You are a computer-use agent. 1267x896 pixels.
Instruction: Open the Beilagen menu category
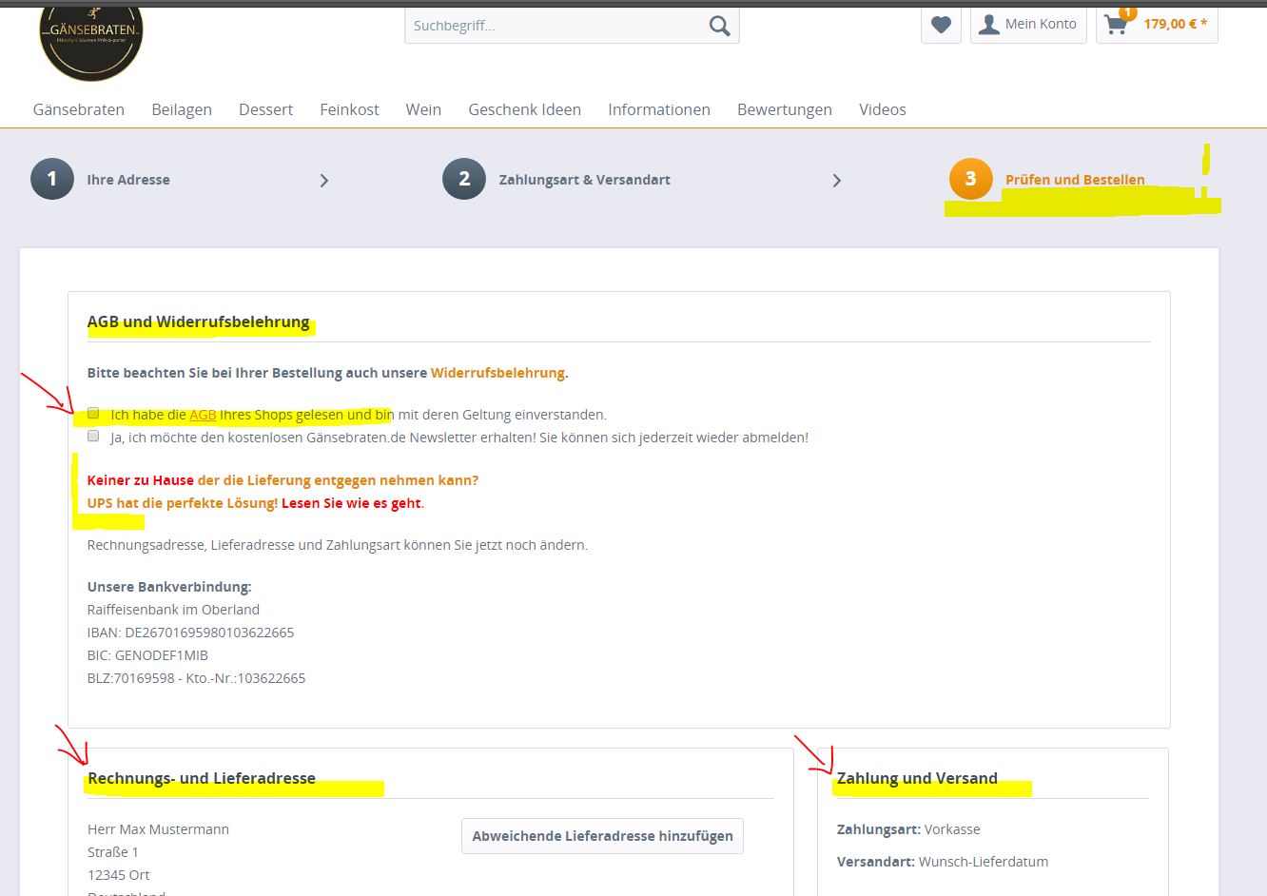point(182,109)
